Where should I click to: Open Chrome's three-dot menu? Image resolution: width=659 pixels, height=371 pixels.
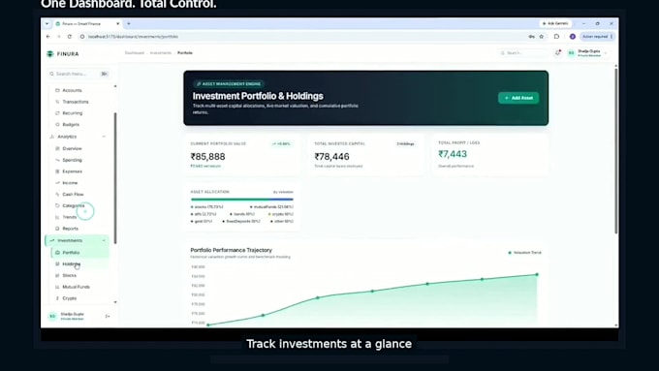pyautogui.click(x=612, y=37)
